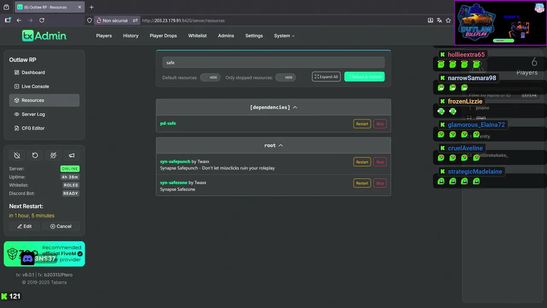The image size is (547, 308).
Task: Click the Expand All button
Action: 326,77
